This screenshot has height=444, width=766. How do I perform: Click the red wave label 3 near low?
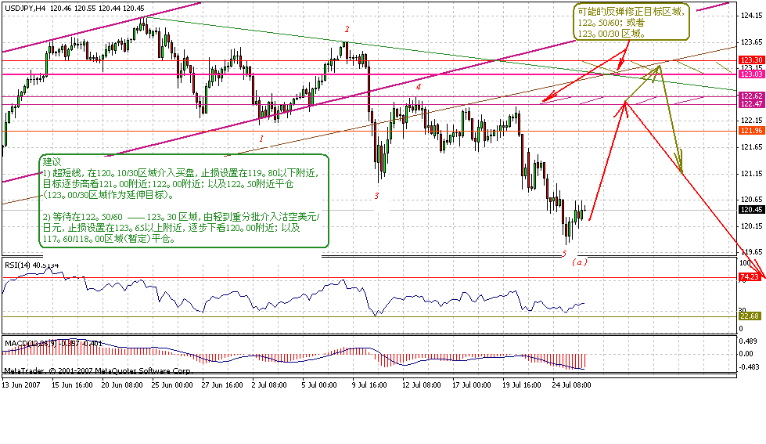(376, 196)
